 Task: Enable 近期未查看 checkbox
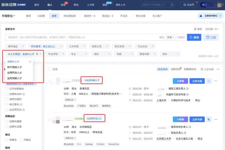click(6, 121)
